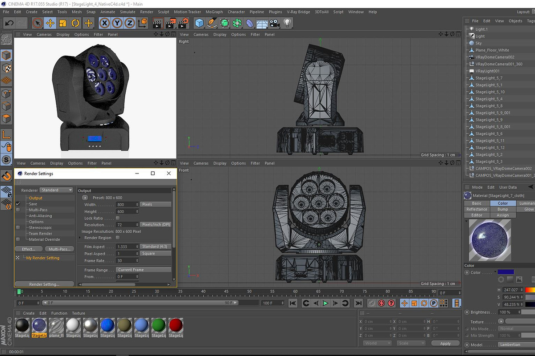Enable Multi-Pass checkbox in Render Settings
535x356 pixels.
(18, 210)
